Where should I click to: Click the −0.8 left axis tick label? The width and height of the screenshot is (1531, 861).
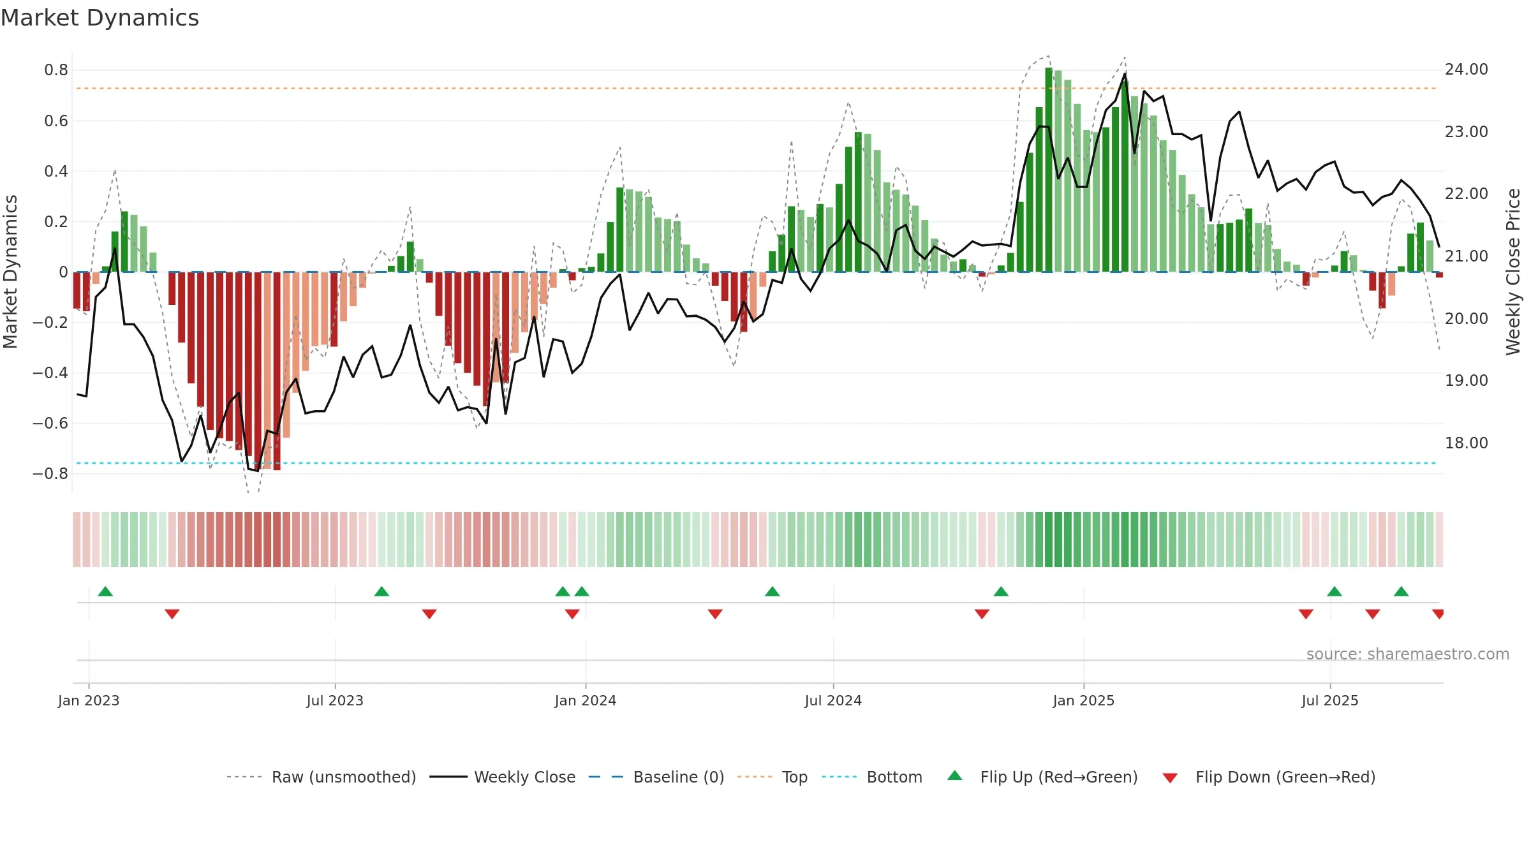pos(50,473)
